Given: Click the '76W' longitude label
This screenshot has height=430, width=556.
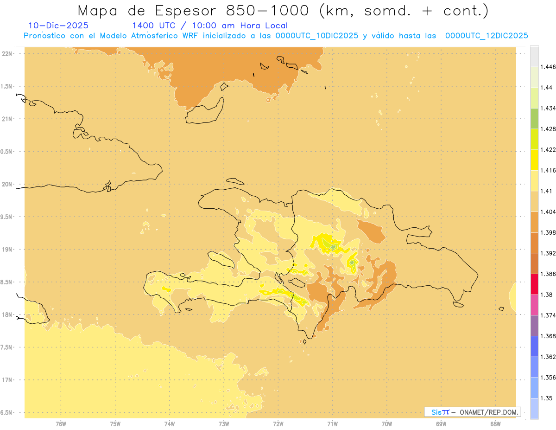Looking at the screenshot, I should click(61, 424).
